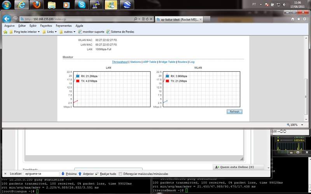Image resolution: width=311 pixels, height=194 pixels.
Task: Click the LAN speed text 100Mbps-Full
Action: coord(103,49)
